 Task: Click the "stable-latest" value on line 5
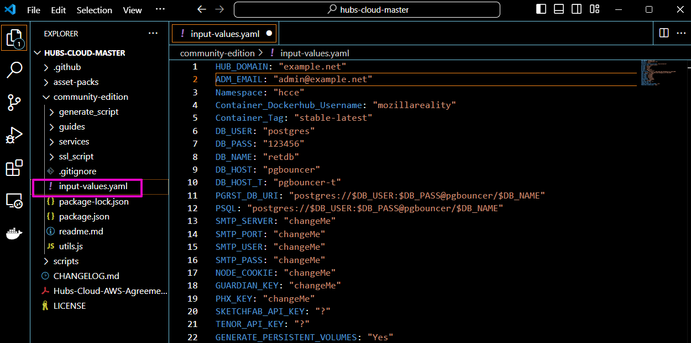[333, 118]
